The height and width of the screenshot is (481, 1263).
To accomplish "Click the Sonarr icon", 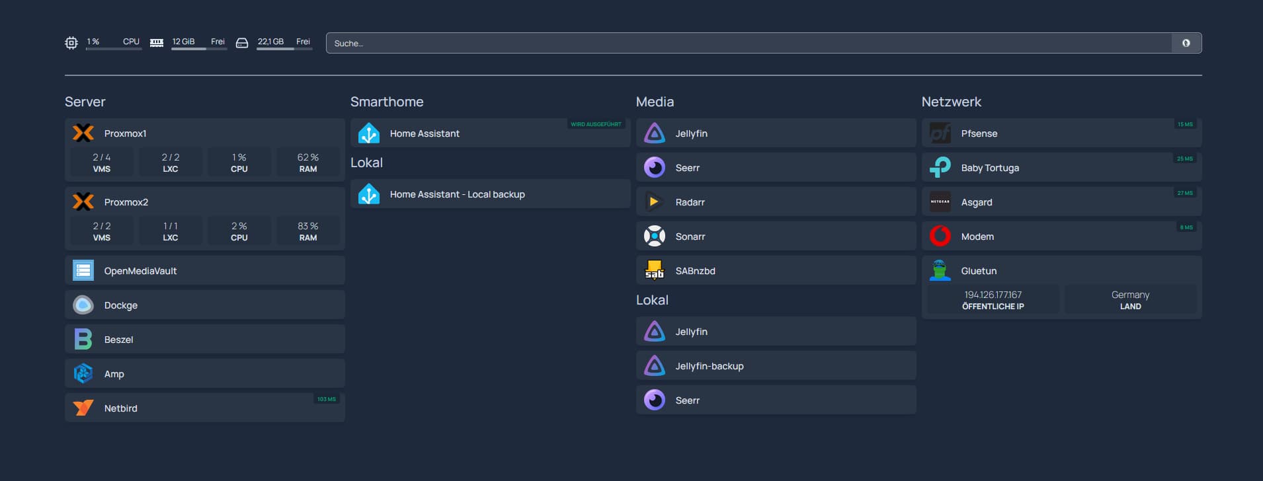I will 655,236.
